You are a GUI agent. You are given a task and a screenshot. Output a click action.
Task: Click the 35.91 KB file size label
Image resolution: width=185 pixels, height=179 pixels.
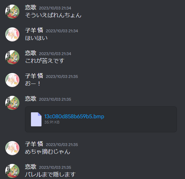(52, 122)
